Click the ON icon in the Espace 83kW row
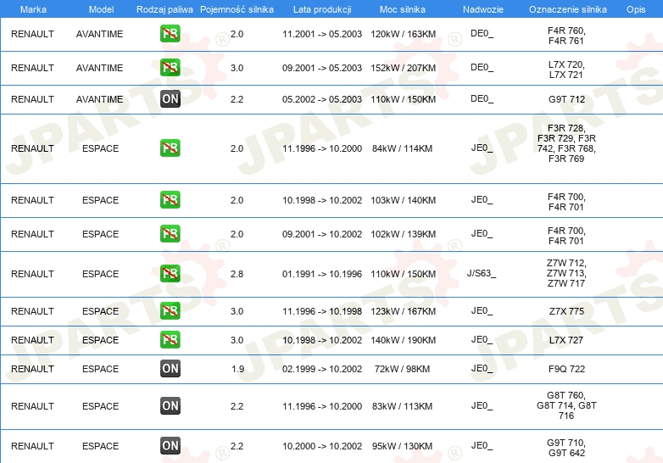 [170, 406]
